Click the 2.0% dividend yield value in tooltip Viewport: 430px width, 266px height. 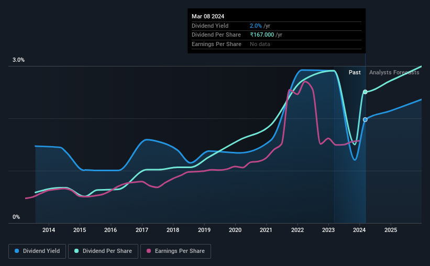pos(256,26)
